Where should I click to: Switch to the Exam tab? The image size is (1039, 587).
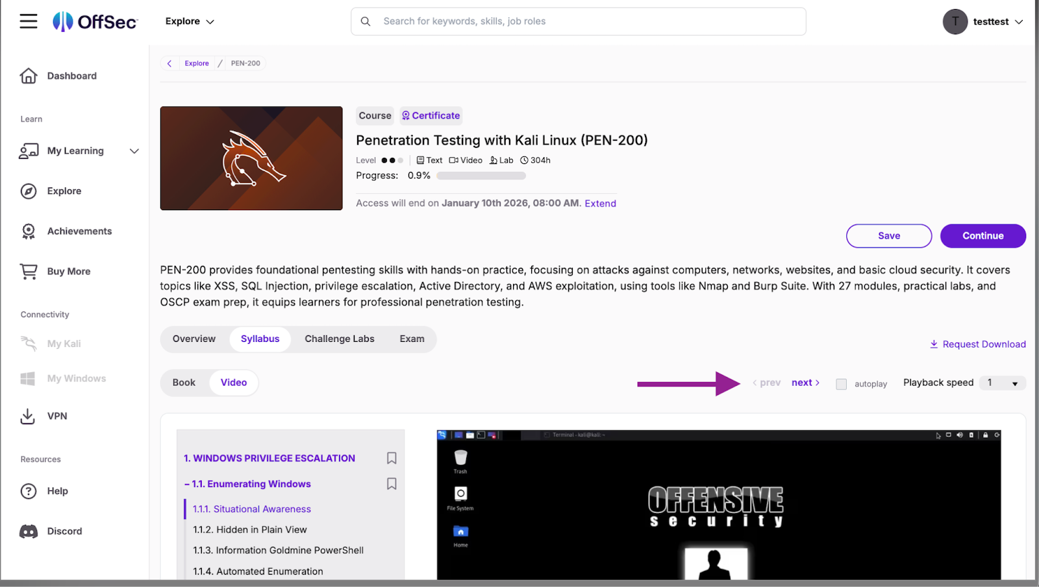(x=412, y=339)
